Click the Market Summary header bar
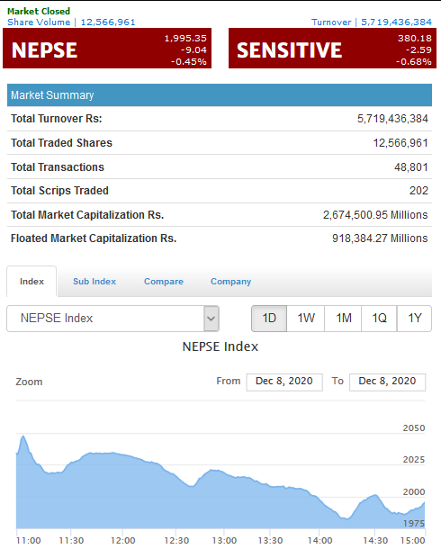The width and height of the screenshot is (441, 549). 220,94
